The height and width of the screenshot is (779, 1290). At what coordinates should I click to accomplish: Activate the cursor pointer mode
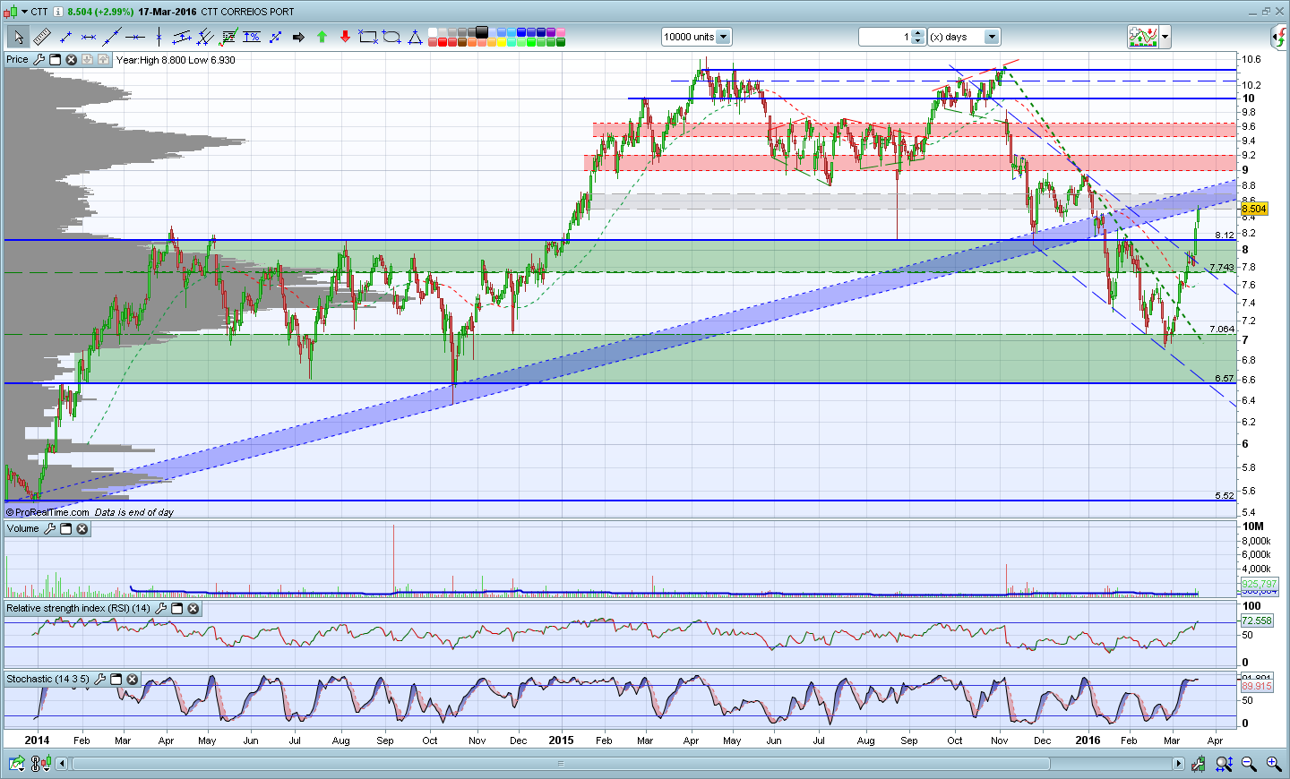tap(18, 37)
